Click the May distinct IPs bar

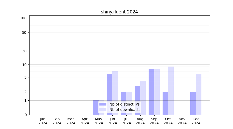96,107
